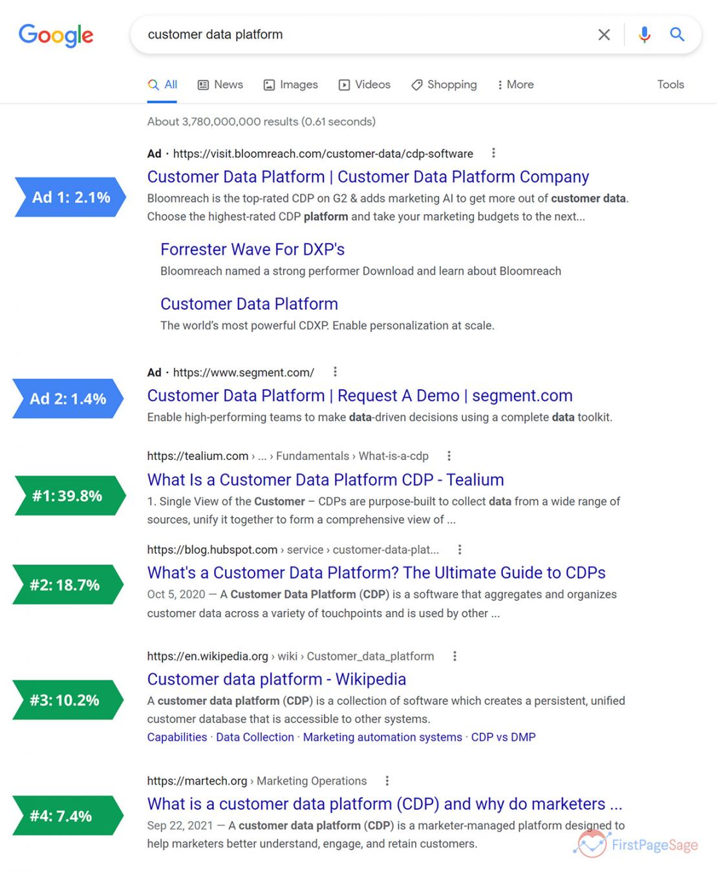Viewport: 717px width, 873px height.
Task: Open HubSpot's Ultimate Guide to CDPs result
Action: 376,572
